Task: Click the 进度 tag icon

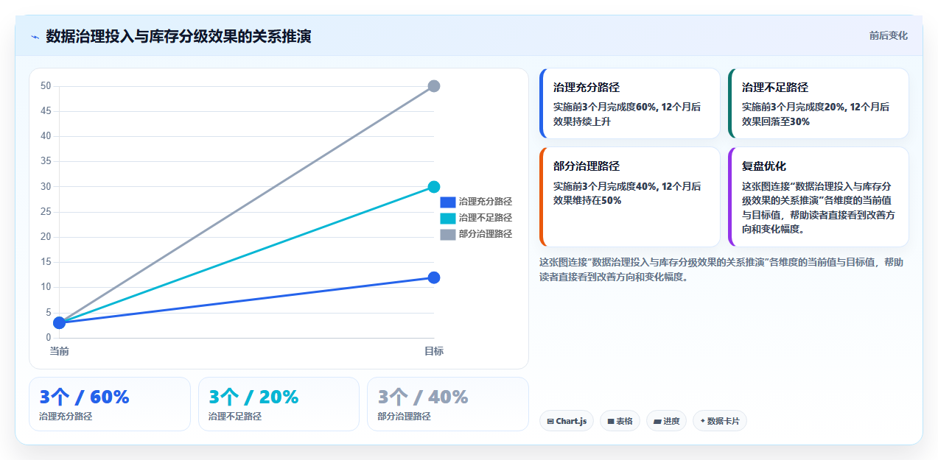Action: point(657,422)
